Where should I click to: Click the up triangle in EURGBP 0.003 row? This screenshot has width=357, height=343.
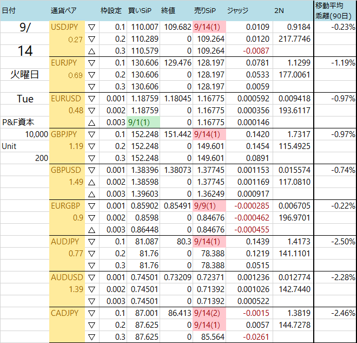(x=91, y=230)
